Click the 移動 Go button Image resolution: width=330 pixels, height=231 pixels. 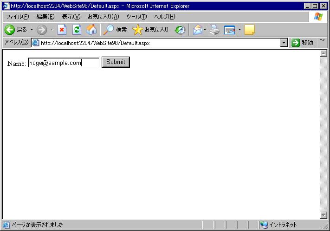point(303,43)
